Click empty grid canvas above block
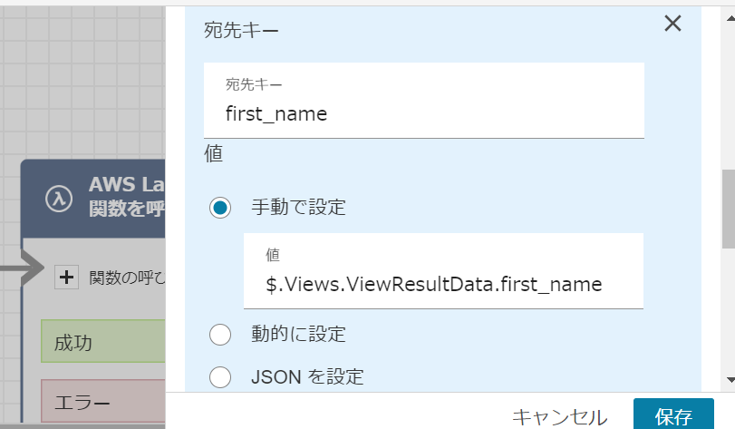This screenshot has width=735, height=429. pos(82,80)
